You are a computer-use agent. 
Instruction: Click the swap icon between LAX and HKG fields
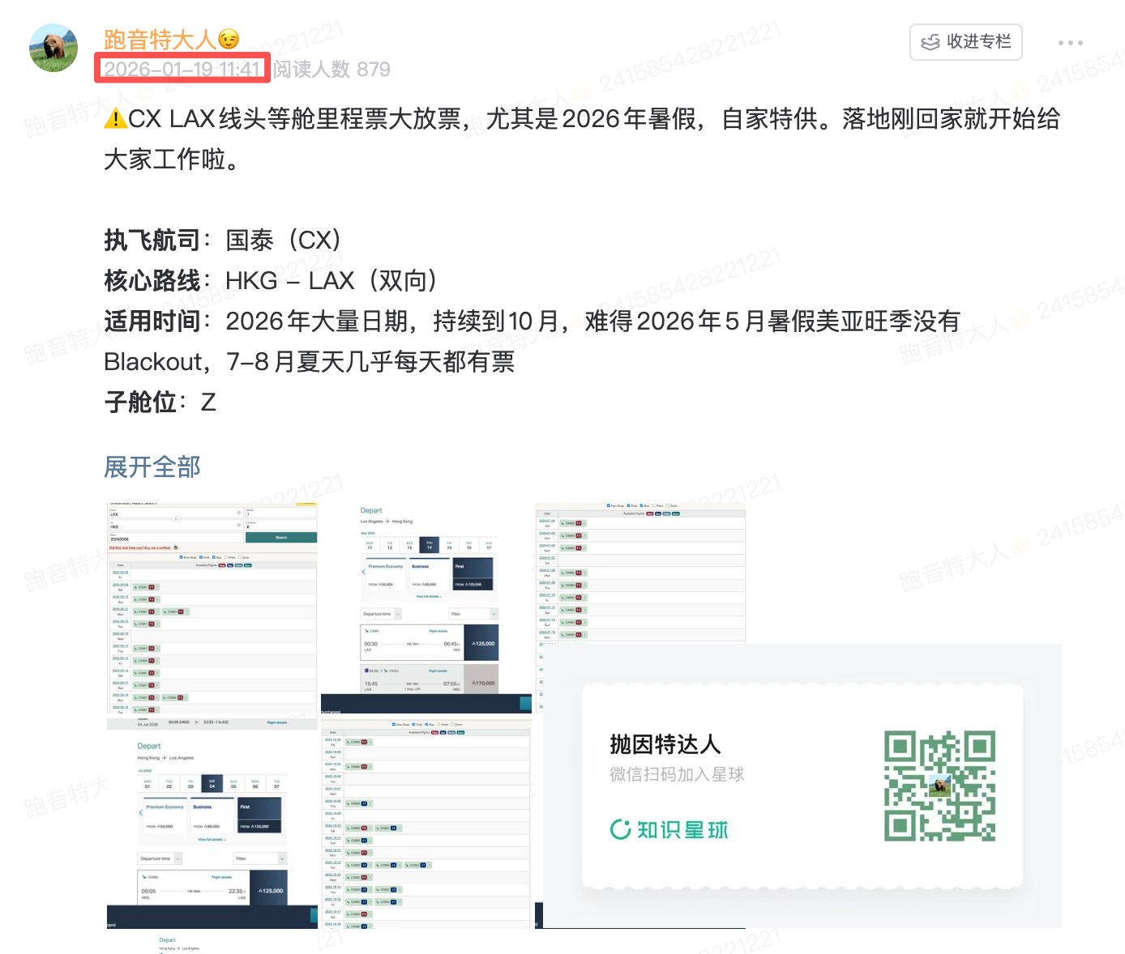click(x=176, y=518)
